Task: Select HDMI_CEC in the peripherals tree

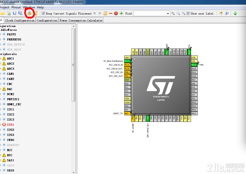Action: (x=14, y=104)
